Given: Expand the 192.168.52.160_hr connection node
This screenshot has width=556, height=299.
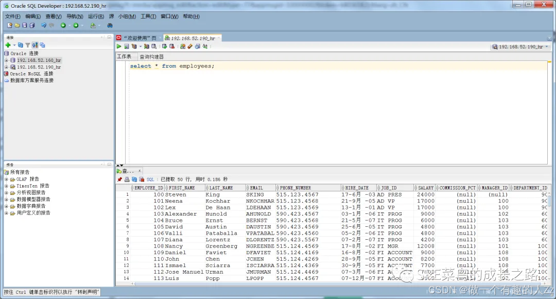Looking at the screenshot, I should point(6,60).
